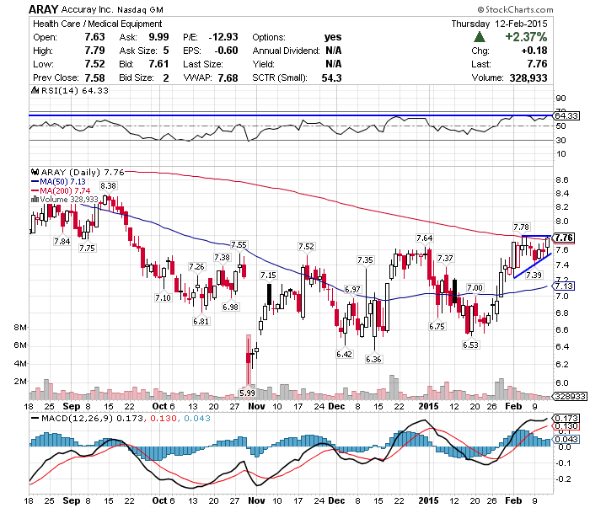Image resolution: width=590 pixels, height=508 pixels.
Task: Click the 6.75 January low label
Action: pyautogui.click(x=437, y=326)
